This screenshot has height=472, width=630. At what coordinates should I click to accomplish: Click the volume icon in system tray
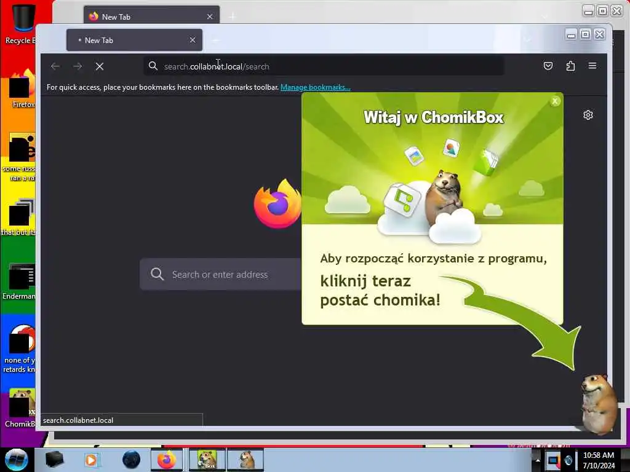[568, 460]
